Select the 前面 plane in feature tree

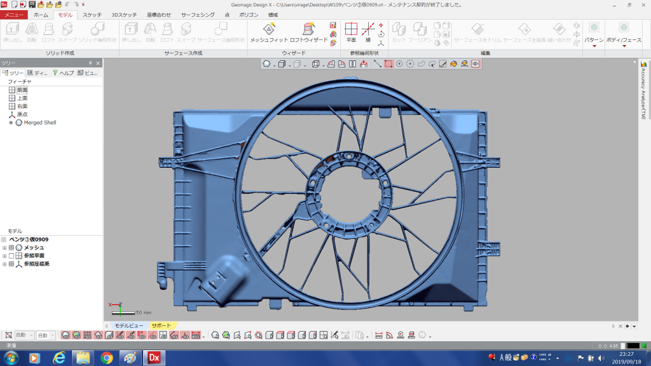point(22,90)
